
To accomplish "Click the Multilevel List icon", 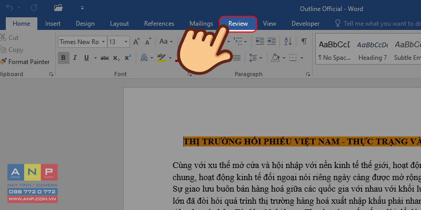I will pos(238,41).
